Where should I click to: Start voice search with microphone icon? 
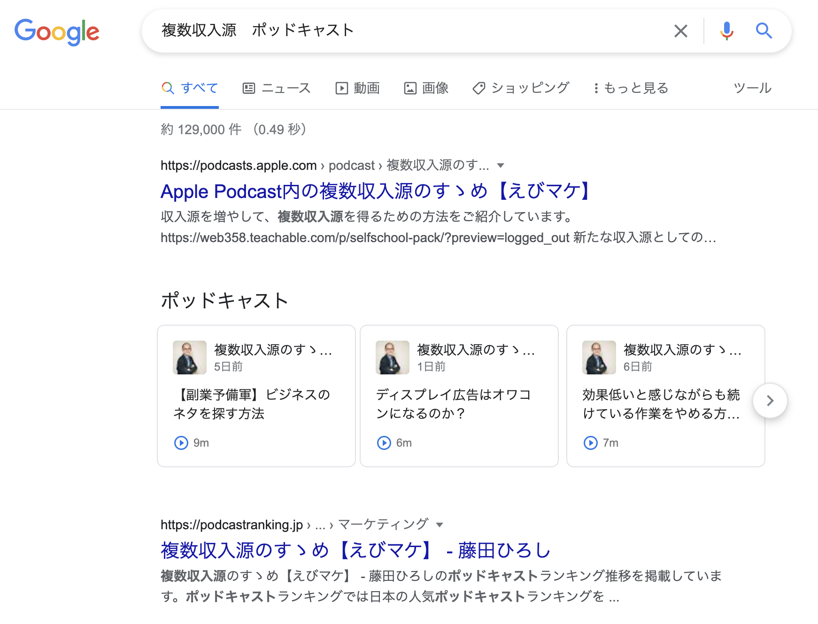pyautogui.click(x=726, y=31)
